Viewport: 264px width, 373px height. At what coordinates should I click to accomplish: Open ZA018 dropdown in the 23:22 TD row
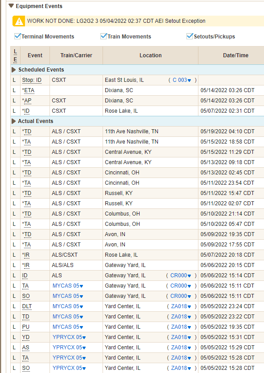[x=181, y=317]
